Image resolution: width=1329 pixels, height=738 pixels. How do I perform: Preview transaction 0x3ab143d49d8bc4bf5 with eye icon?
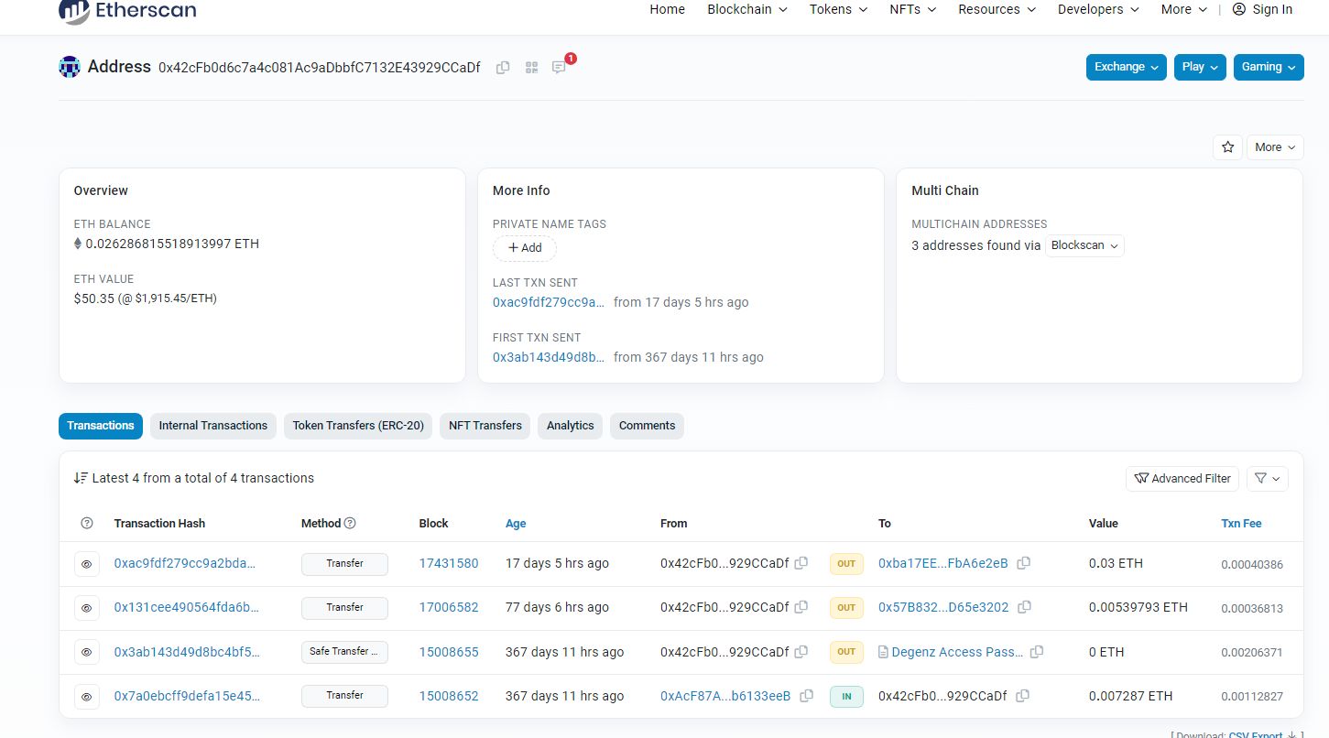pos(87,652)
